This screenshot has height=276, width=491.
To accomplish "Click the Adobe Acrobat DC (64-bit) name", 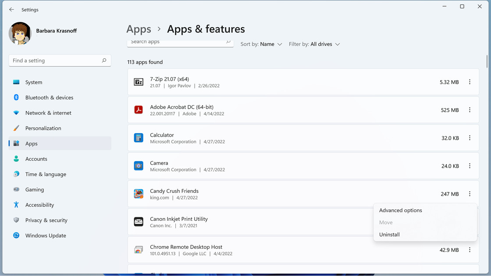I will (181, 107).
